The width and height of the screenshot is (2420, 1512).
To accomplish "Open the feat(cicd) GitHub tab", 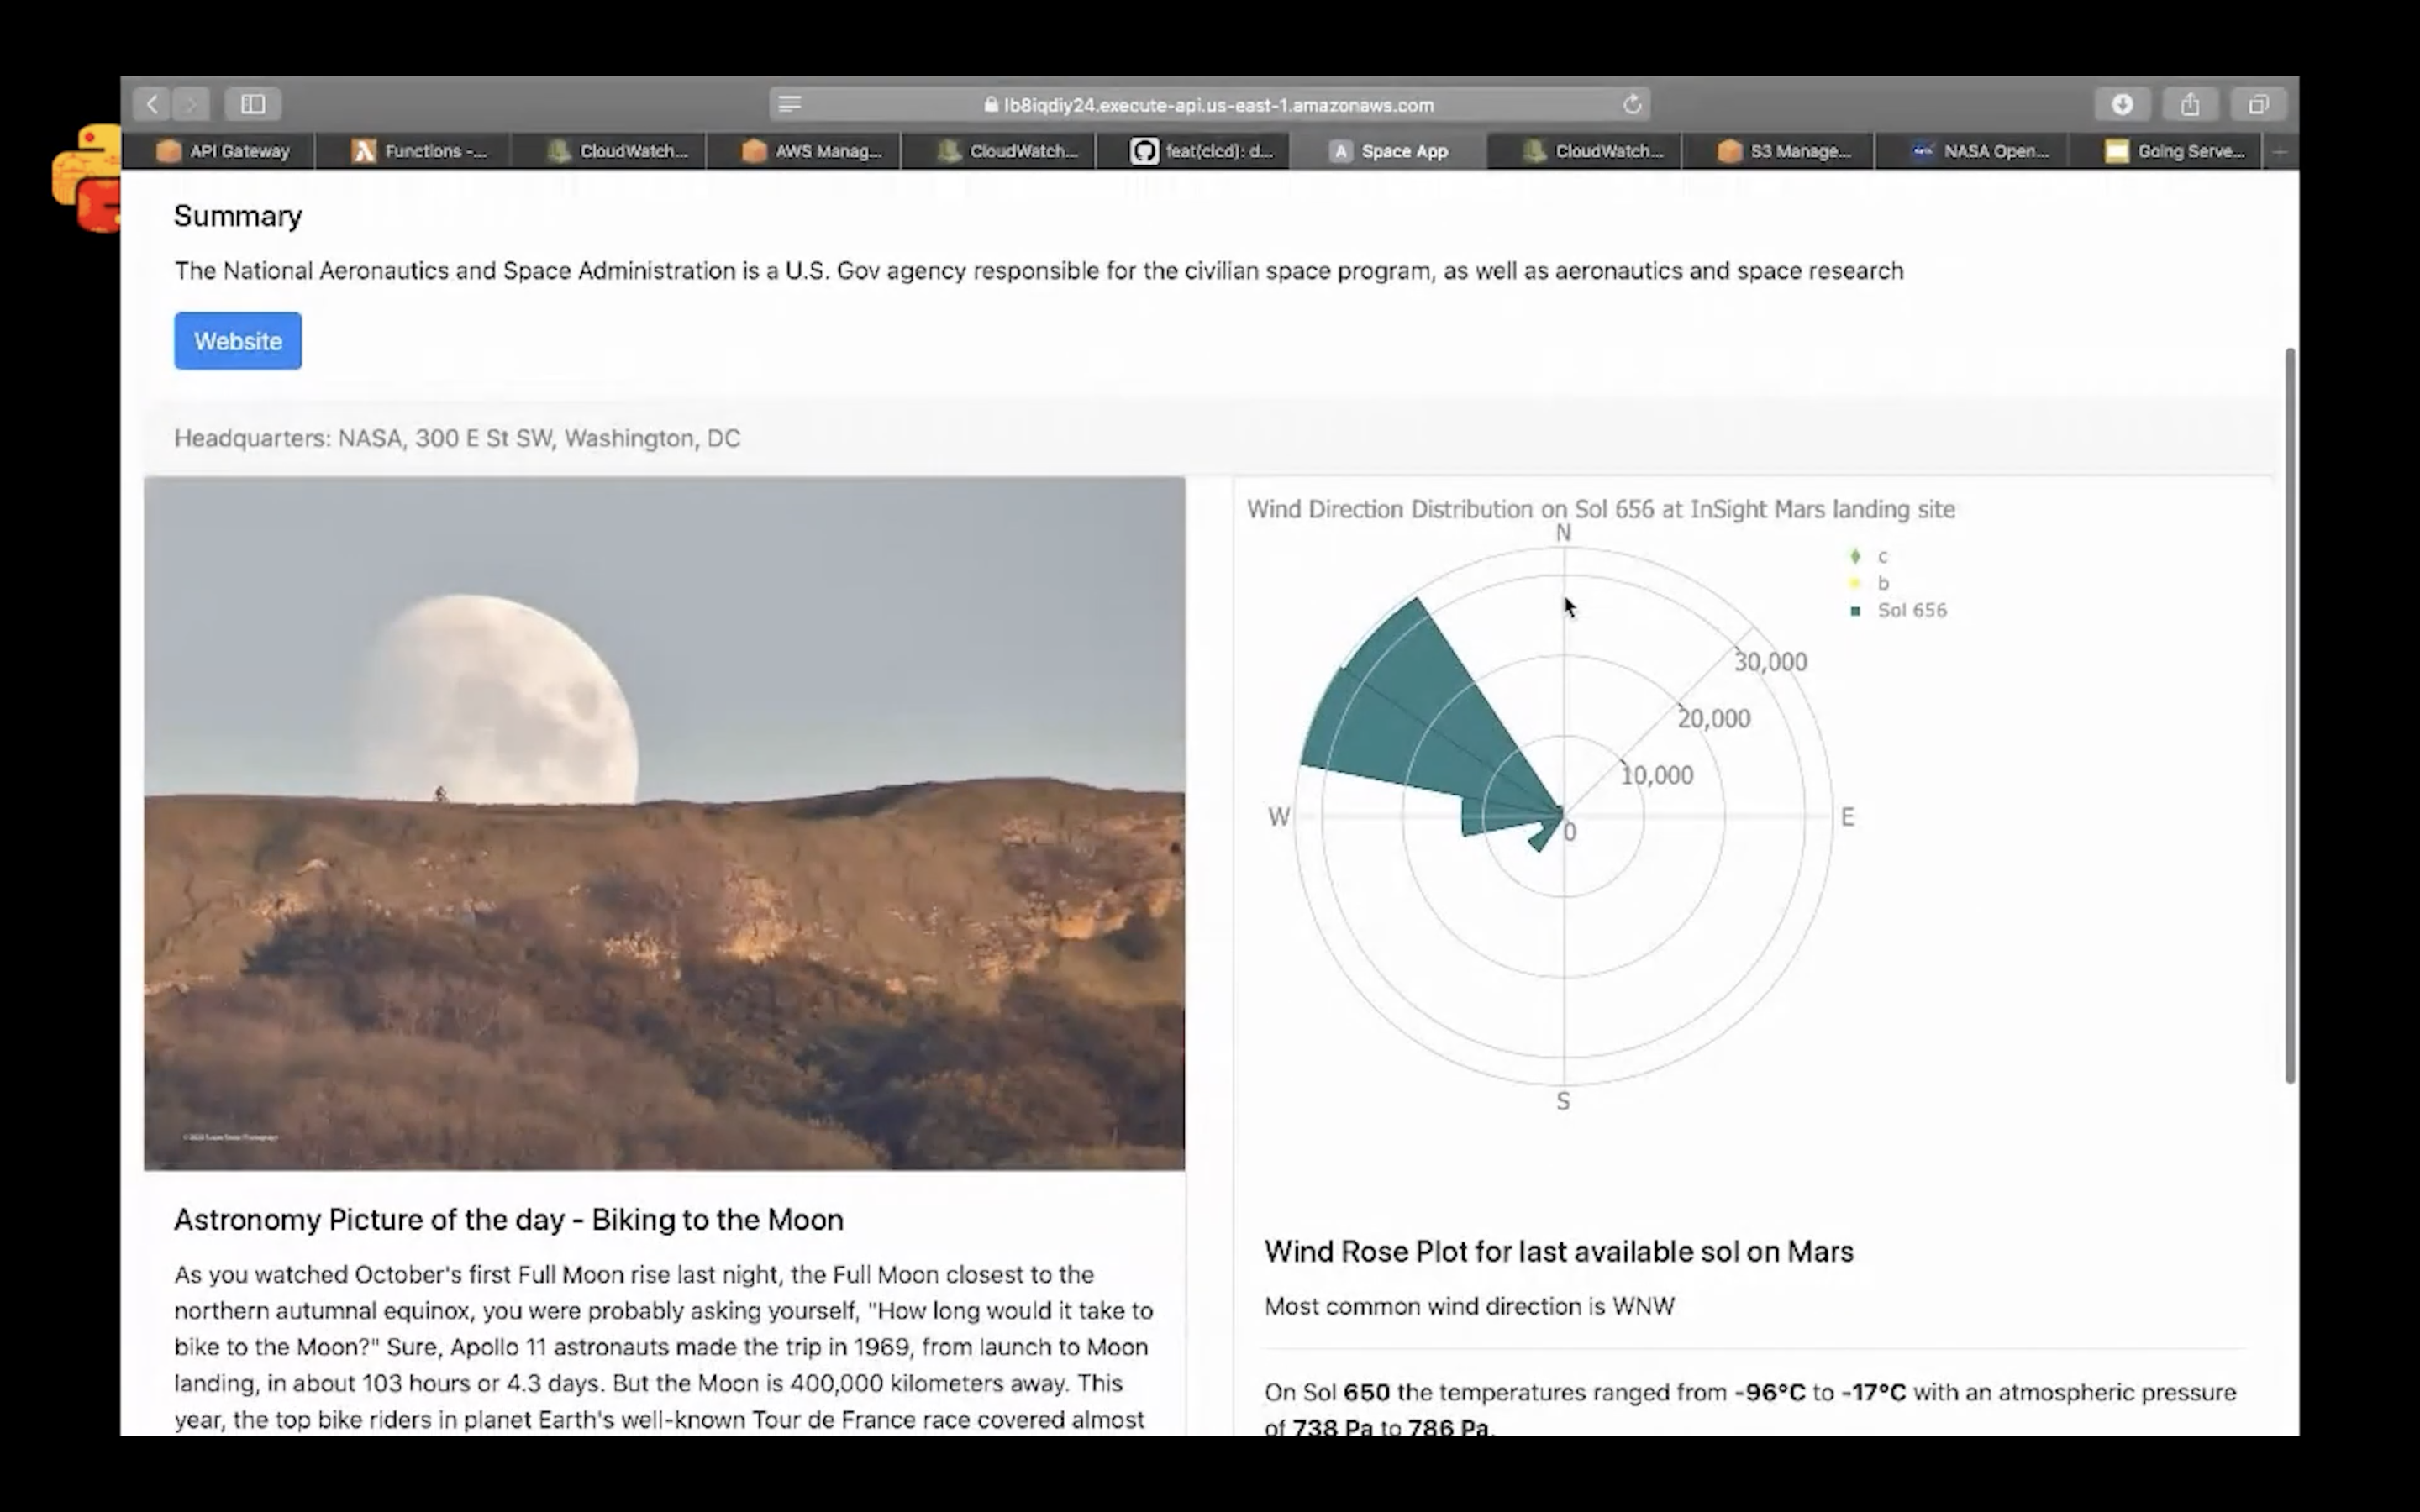I will coord(1202,151).
